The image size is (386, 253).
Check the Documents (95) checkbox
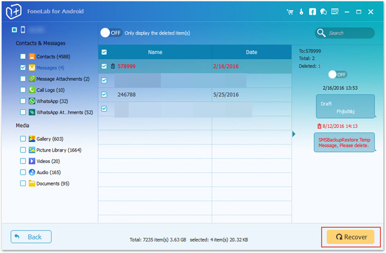click(23, 184)
